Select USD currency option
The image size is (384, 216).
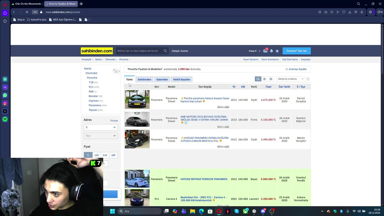tap(97, 155)
